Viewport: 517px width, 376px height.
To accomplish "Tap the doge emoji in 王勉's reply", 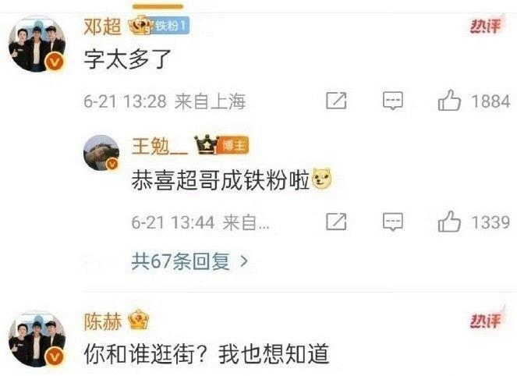I will tap(321, 179).
